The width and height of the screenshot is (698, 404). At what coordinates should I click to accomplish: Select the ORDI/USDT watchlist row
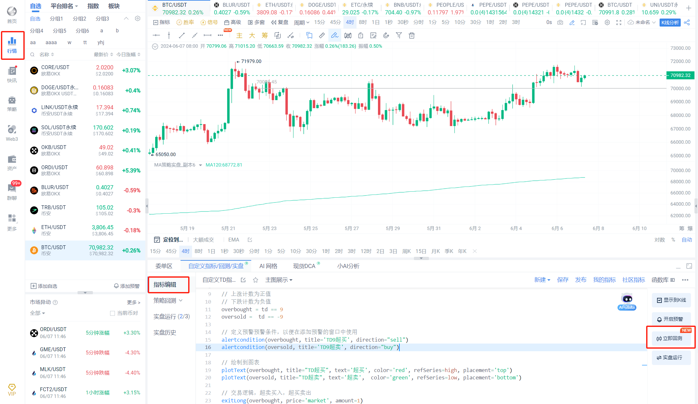point(85,170)
